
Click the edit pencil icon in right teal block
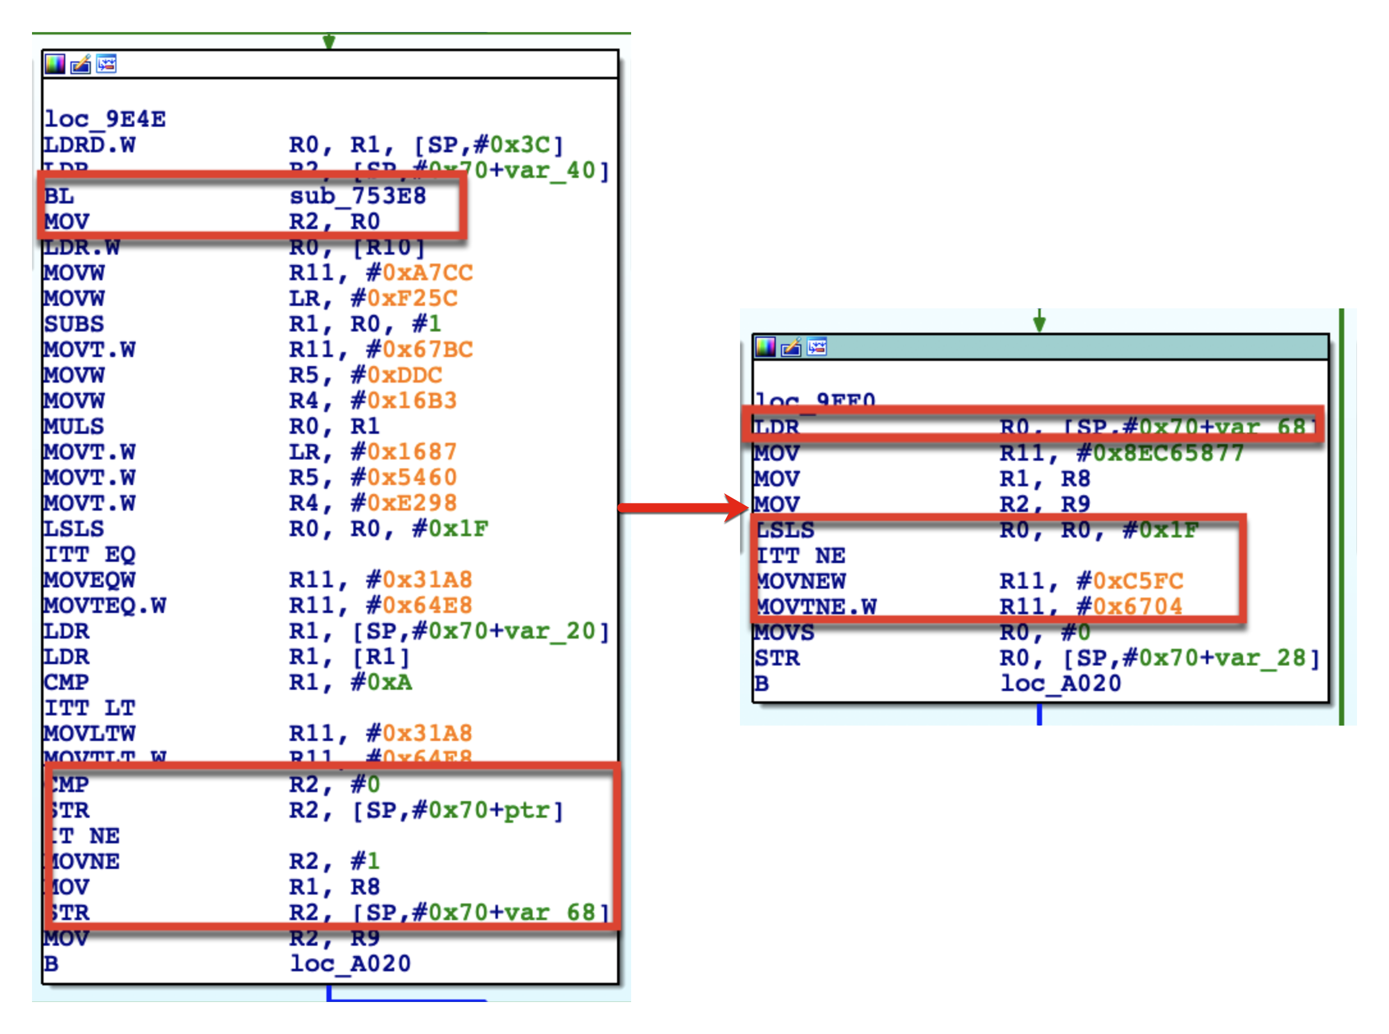(791, 347)
